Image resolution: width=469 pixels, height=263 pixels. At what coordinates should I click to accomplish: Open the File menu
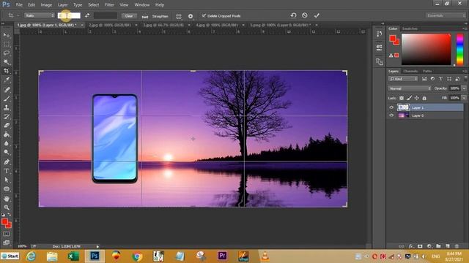click(x=19, y=5)
